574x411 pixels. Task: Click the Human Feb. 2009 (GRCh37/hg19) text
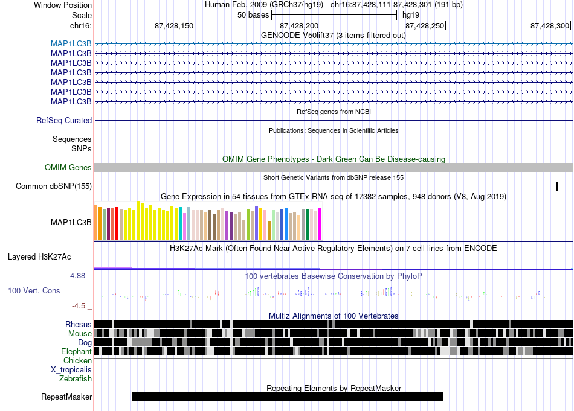coord(264,5)
